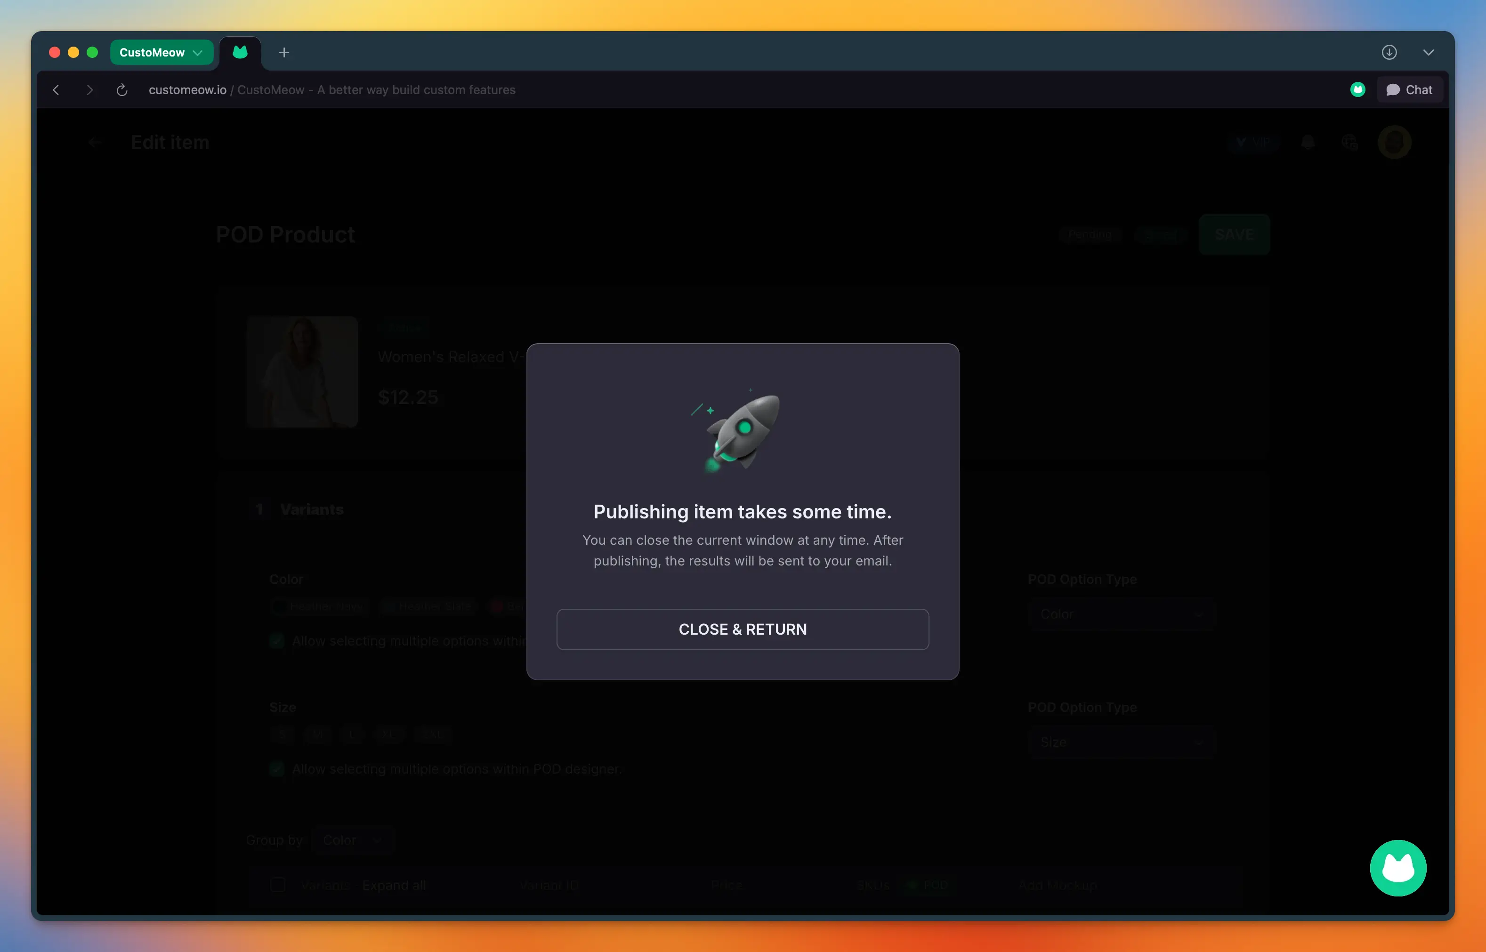Screen dimensions: 1486x952
Task: Open the floating cat chat widget
Action: tap(1397, 867)
